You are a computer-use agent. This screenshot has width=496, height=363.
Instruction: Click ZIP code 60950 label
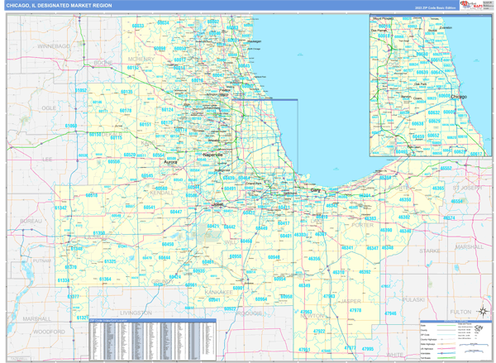(236, 256)
